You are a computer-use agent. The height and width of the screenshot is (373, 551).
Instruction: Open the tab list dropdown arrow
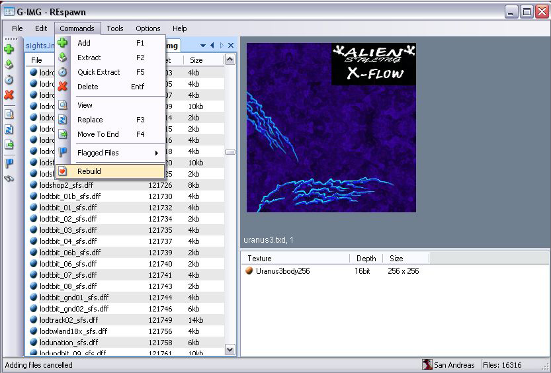click(x=203, y=46)
